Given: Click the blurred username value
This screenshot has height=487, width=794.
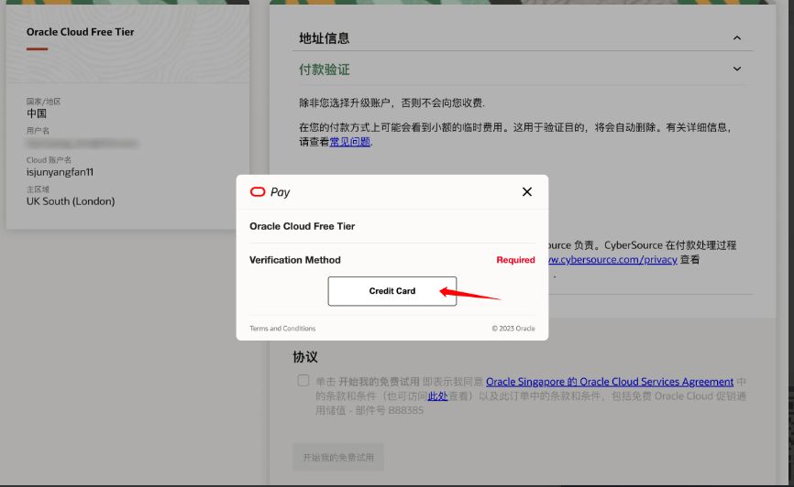Looking at the screenshot, I should tap(82, 144).
